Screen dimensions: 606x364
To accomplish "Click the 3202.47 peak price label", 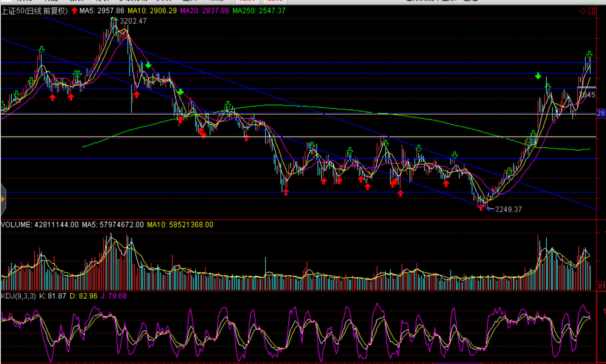I will click(133, 21).
